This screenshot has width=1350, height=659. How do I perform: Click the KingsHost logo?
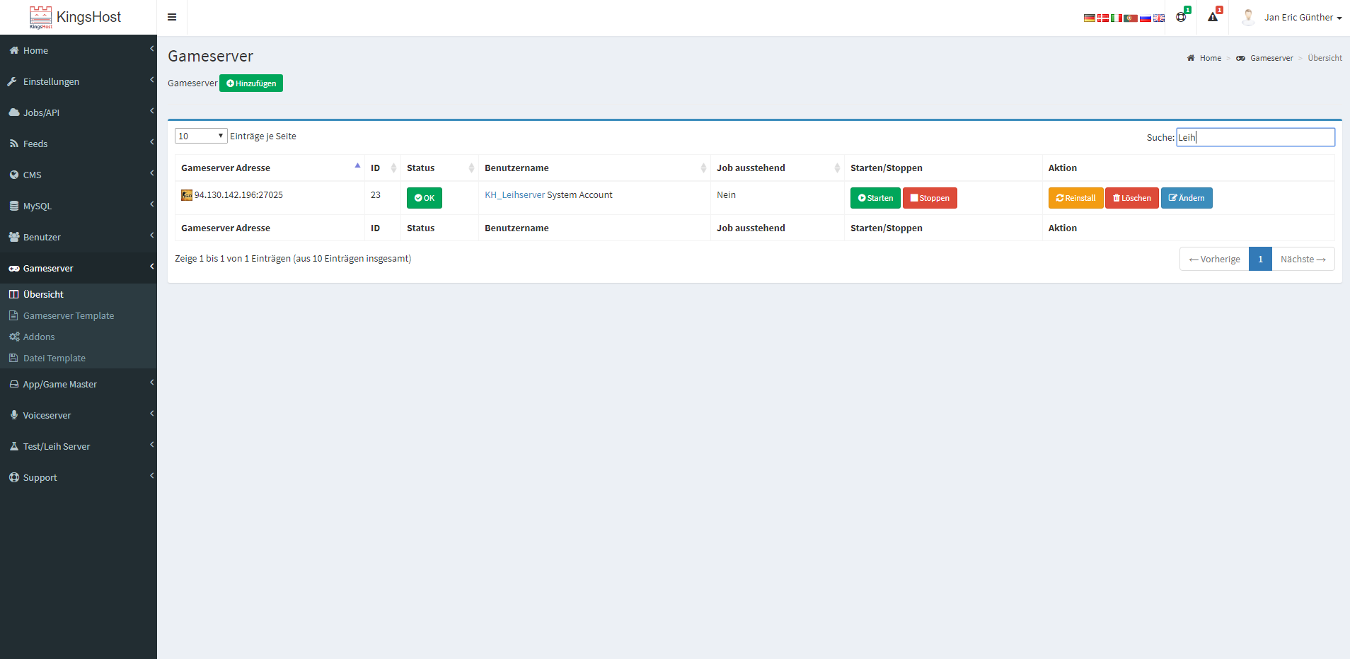click(x=76, y=17)
